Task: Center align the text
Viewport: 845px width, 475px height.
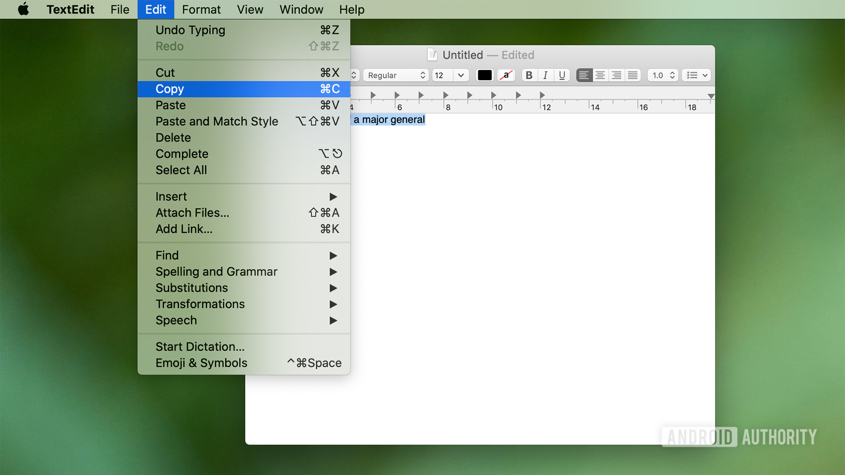Action: pyautogui.click(x=600, y=75)
